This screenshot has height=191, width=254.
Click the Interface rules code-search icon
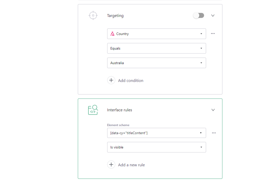(92, 110)
